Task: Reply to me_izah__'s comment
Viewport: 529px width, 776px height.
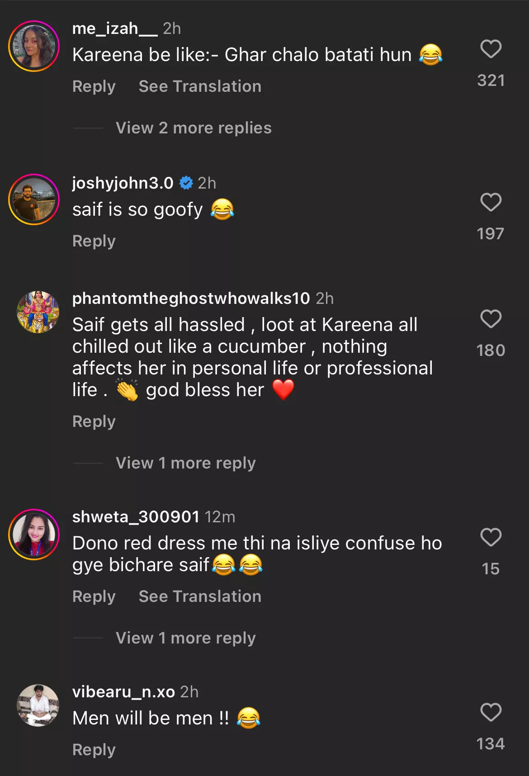Action: click(94, 86)
